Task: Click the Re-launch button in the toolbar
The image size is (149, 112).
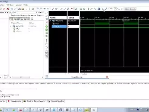Action: pos(130,9)
